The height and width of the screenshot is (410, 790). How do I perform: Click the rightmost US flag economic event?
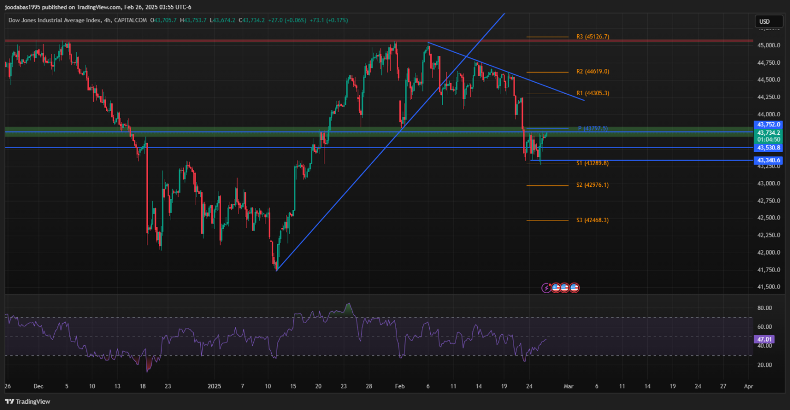(574, 288)
